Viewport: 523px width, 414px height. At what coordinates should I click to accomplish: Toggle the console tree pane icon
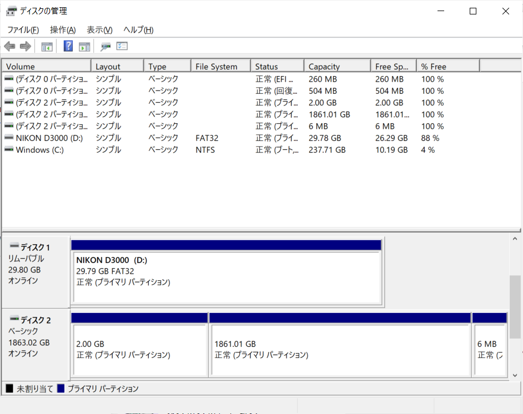[x=47, y=47]
